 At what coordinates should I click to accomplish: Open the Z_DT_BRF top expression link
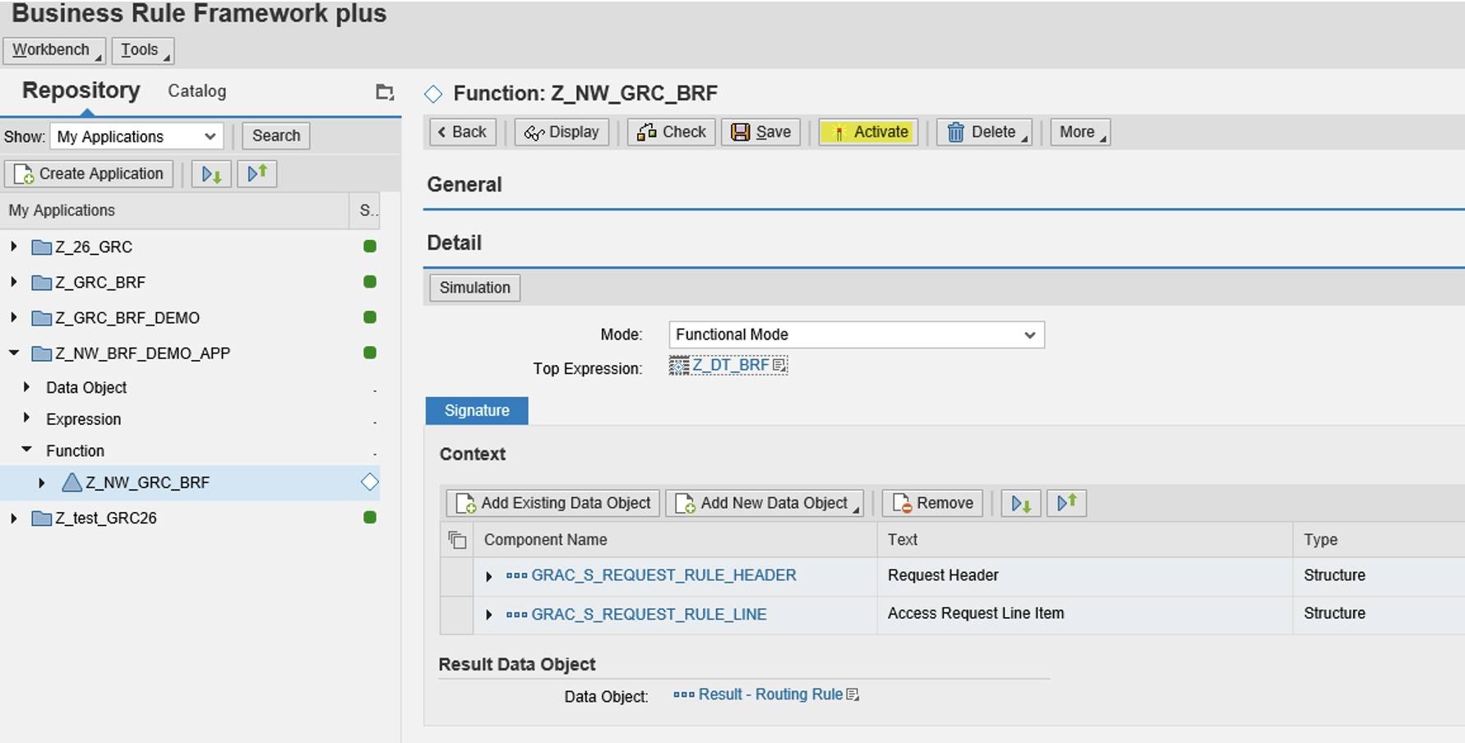click(730, 365)
